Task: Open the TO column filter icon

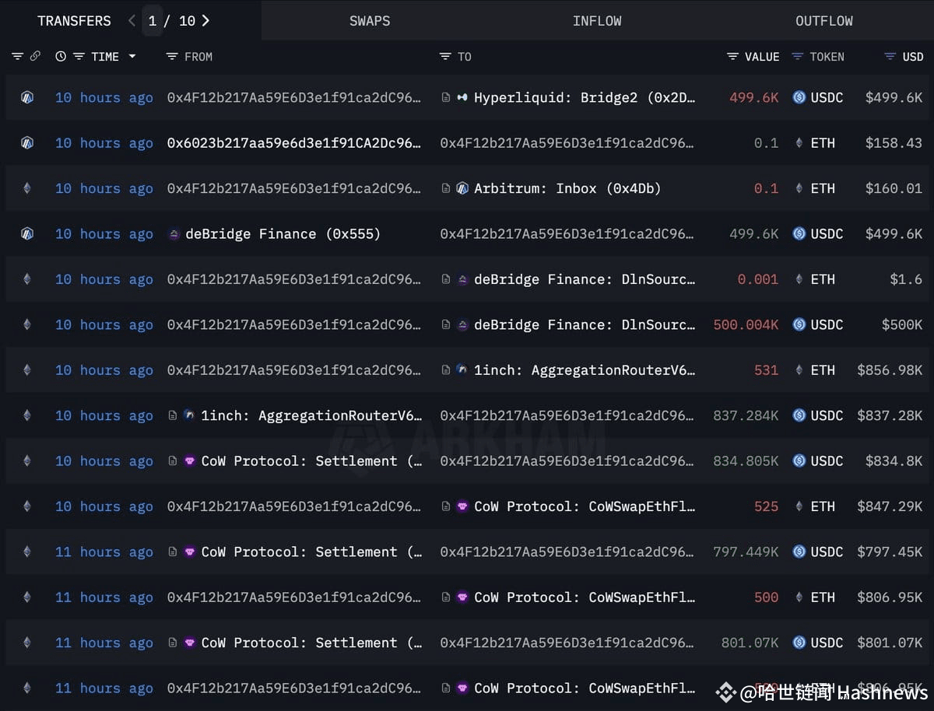Action: tap(445, 57)
